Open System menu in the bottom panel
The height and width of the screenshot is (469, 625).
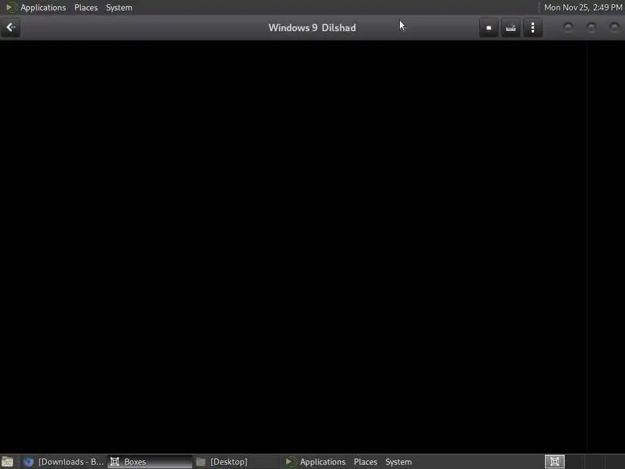click(398, 462)
